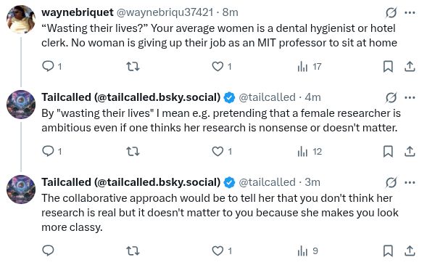Open the @tailcalled handle on 4m tweet

267,97
